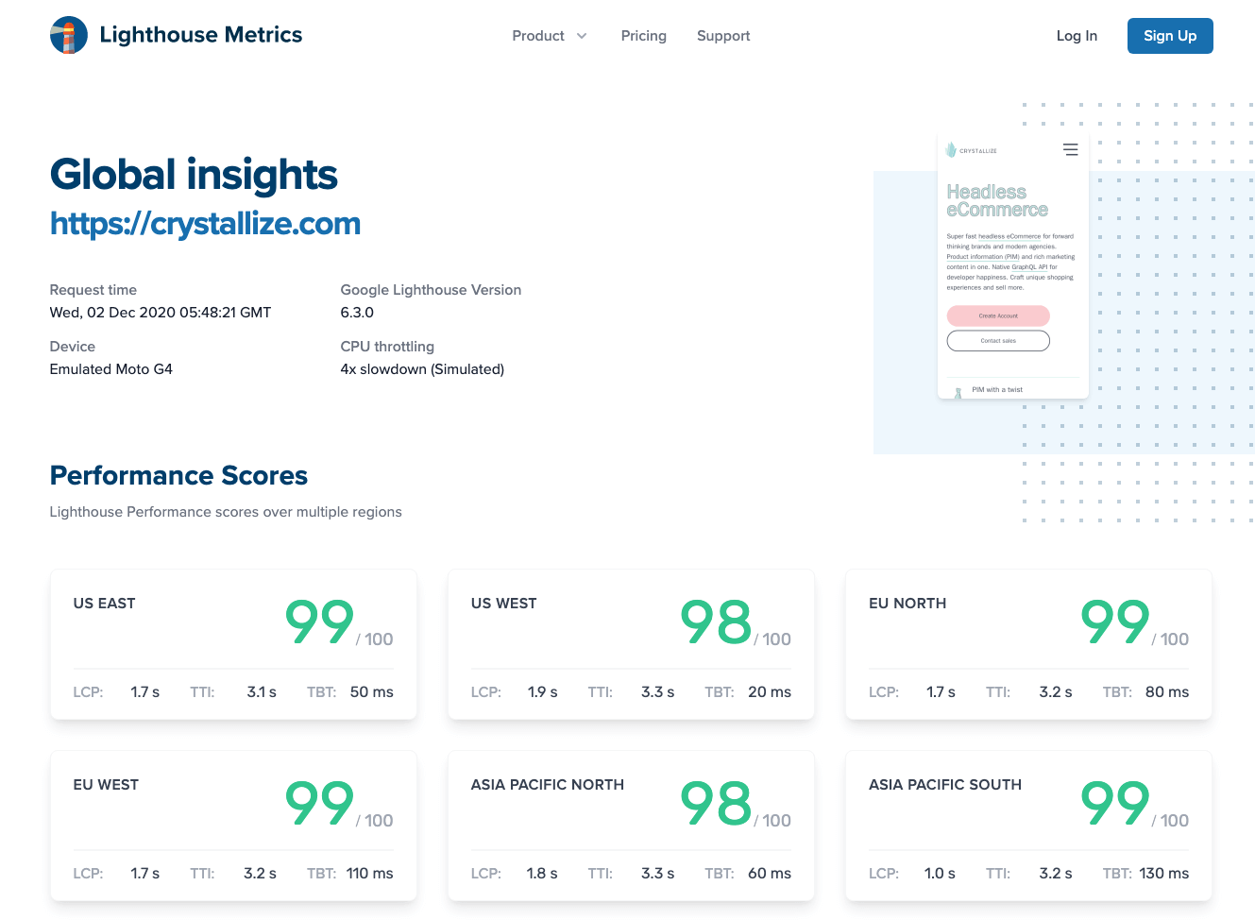Click the Lighthouse Performance scores subtitle text
This screenshot has height=920, width=1255.
click(x=226, y=512)
